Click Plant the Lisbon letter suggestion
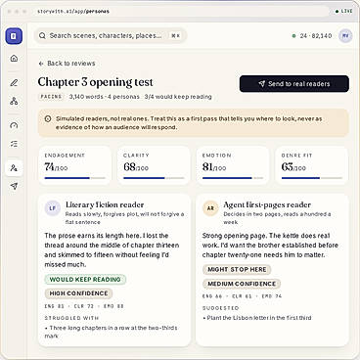360x360 pixels. point(257,318)
